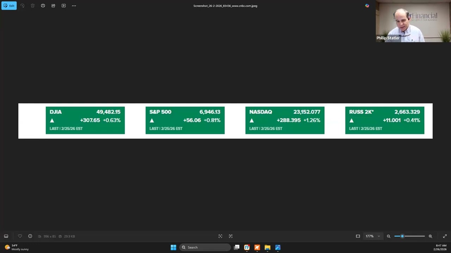Delete the image using the trash icon

click(x=32, y=6)
